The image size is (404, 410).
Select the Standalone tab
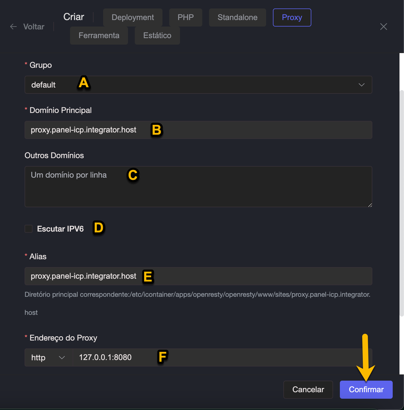click(237, 18)
